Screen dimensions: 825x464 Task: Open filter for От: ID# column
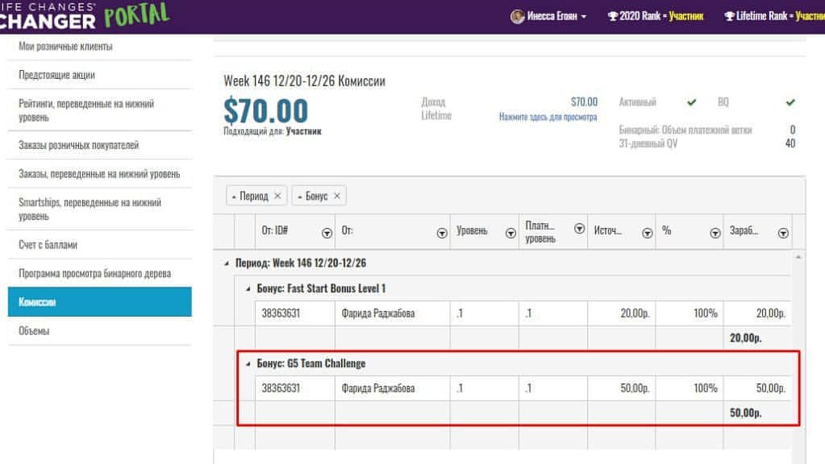327,234
